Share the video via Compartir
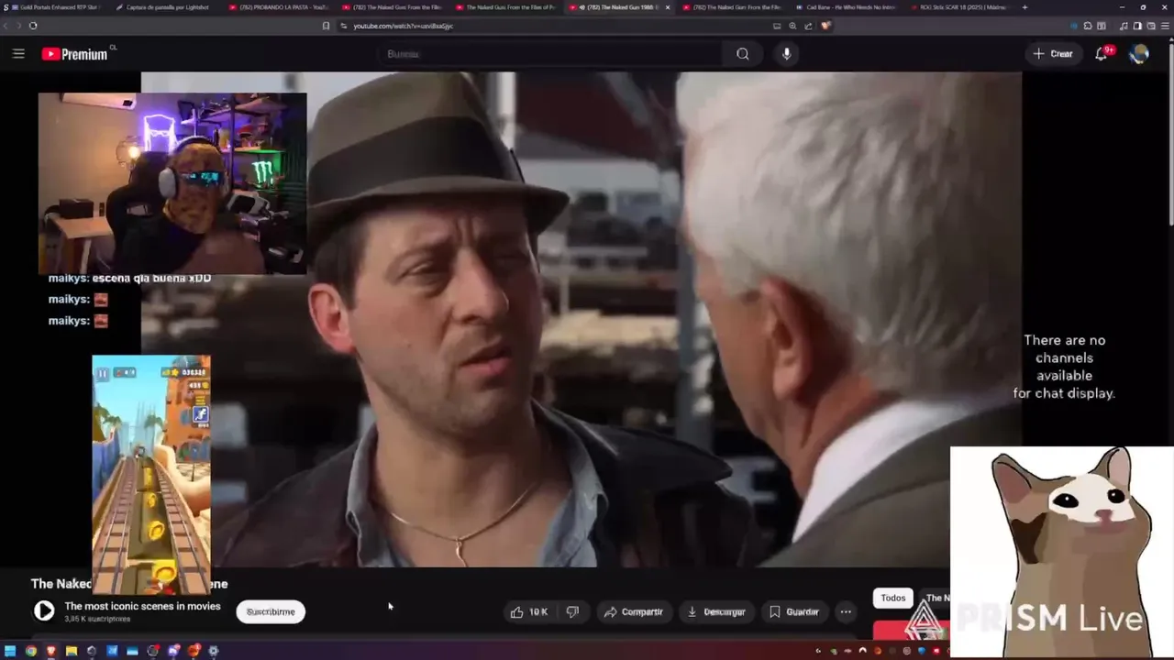The width and height of the screenshot is (1174, 660). (x=634, y=611)
